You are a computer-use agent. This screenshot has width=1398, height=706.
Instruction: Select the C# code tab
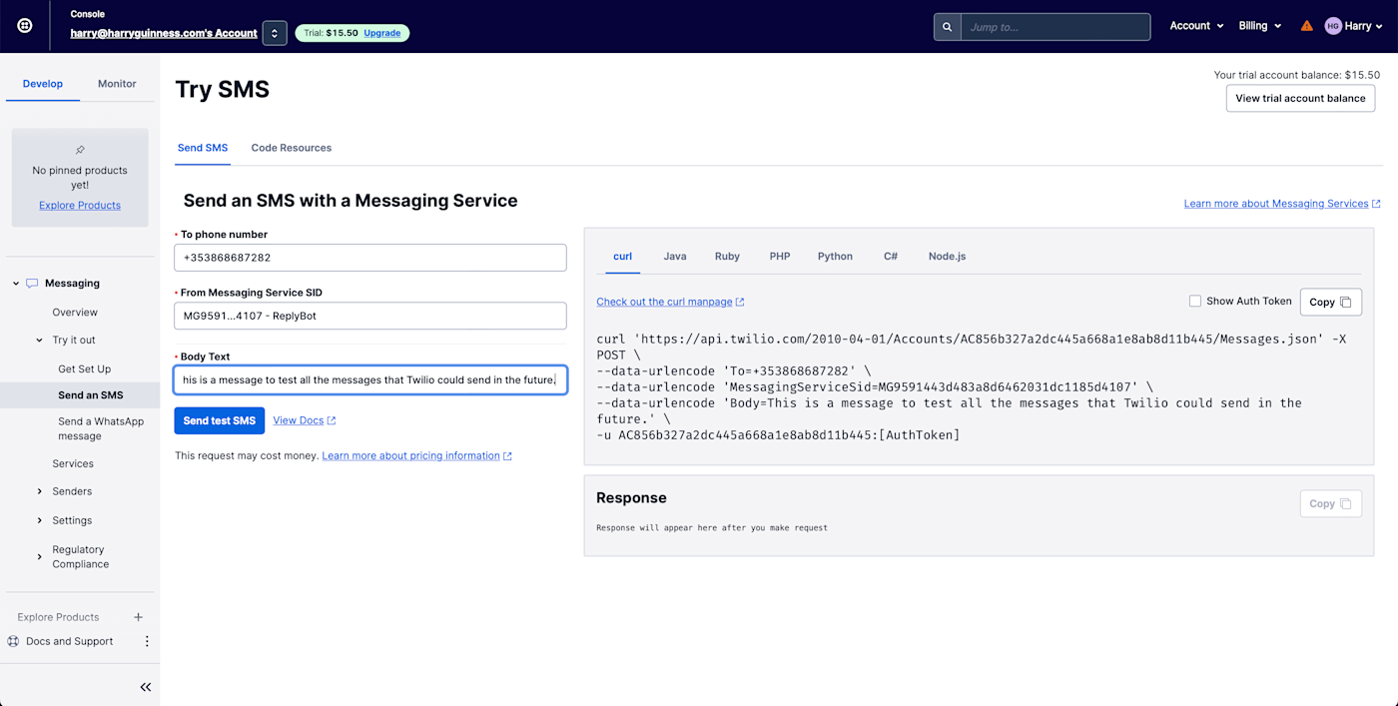click(x=891, y=257)
